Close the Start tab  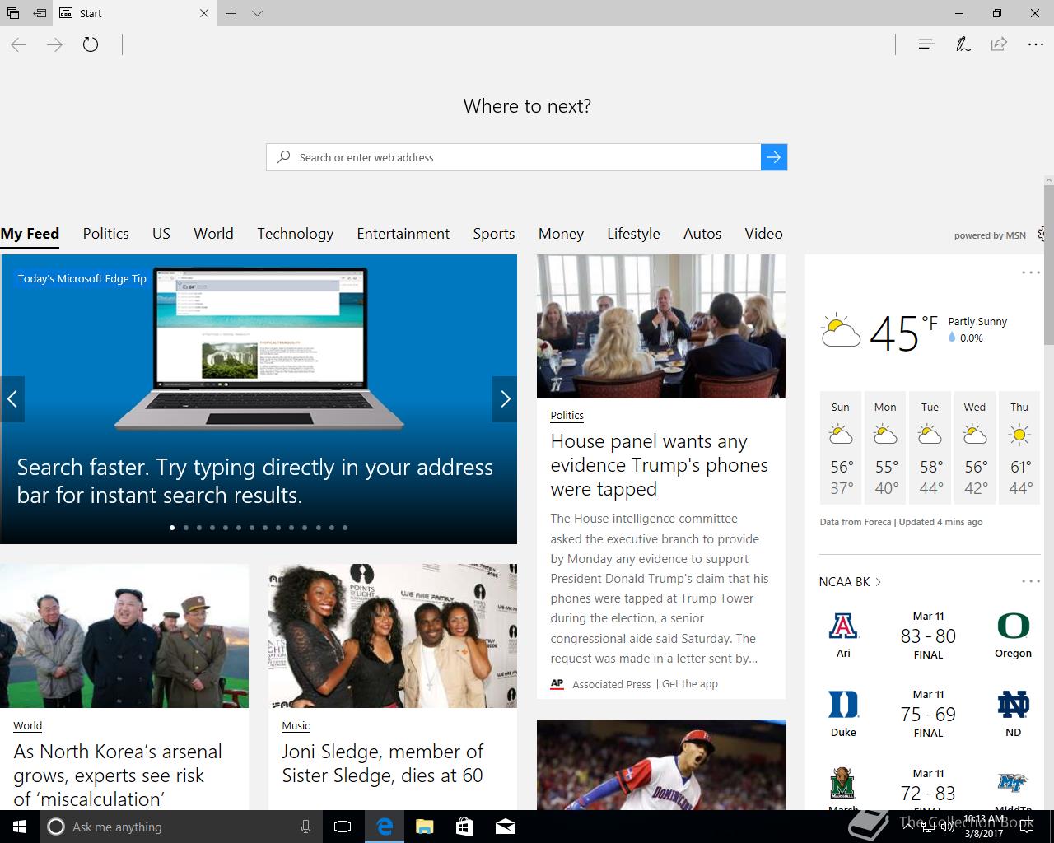point(204,13)
